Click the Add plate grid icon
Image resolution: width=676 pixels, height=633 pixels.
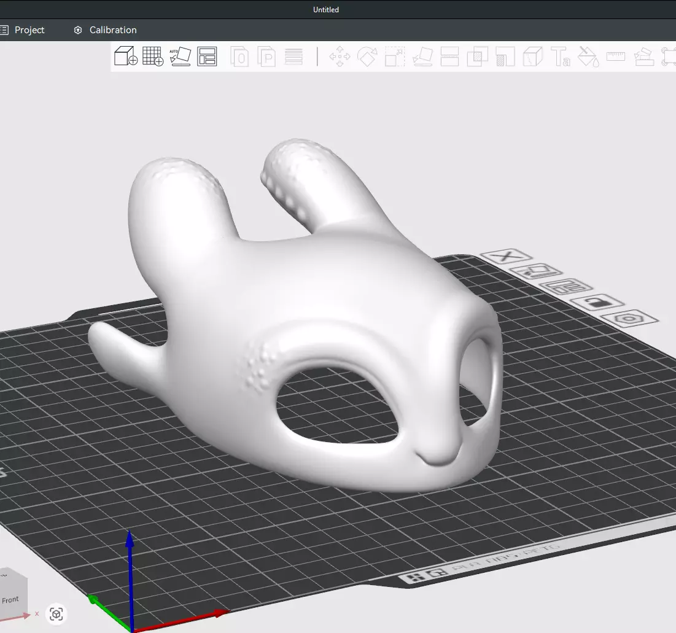153,56
